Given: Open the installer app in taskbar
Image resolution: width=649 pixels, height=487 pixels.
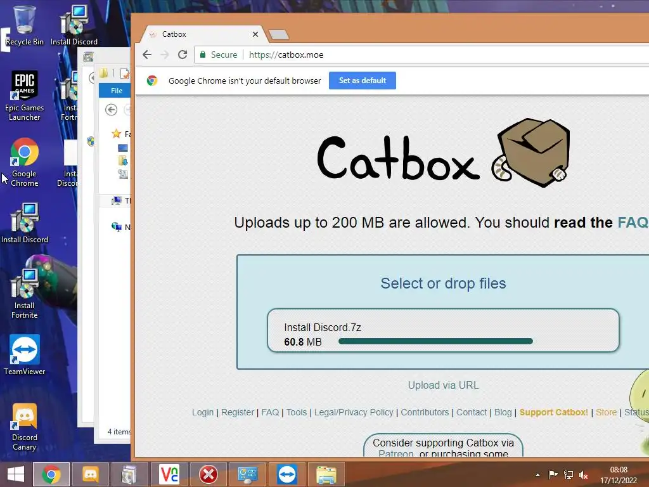Looking at the screenshot, I should coord(129,474).
